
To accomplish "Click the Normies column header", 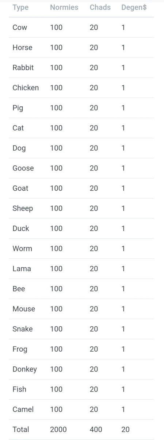I will (x=64, y=7).
